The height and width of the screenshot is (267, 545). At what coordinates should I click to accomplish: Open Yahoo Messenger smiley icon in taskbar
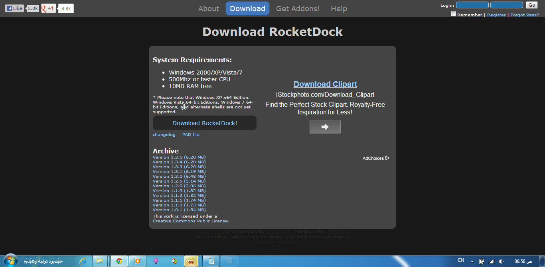click(x=191, y=261)
